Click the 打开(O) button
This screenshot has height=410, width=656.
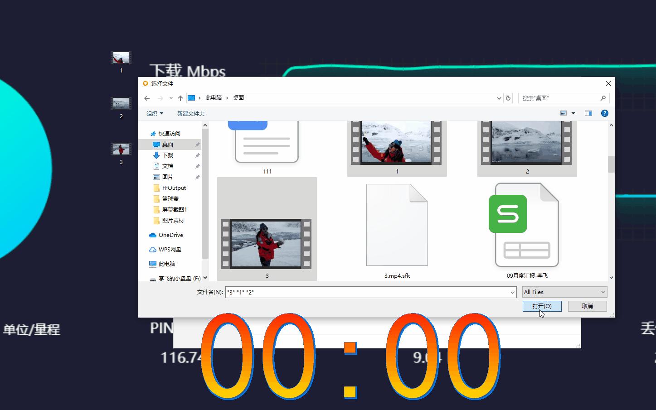(542, 306)
